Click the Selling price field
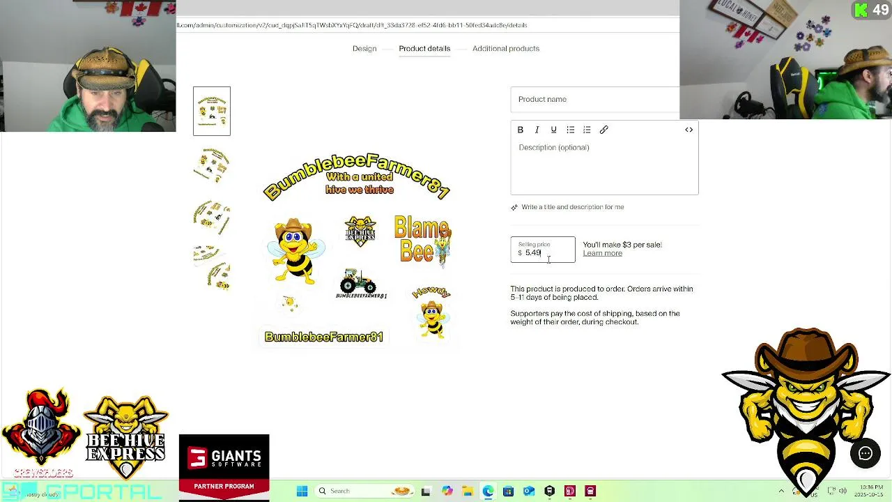The image size is (892, 502). [x=543, y=250]
